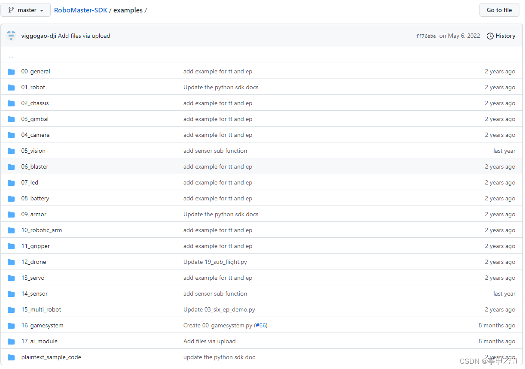Click folder icon for 11_gripper

[x=11, y=246]
